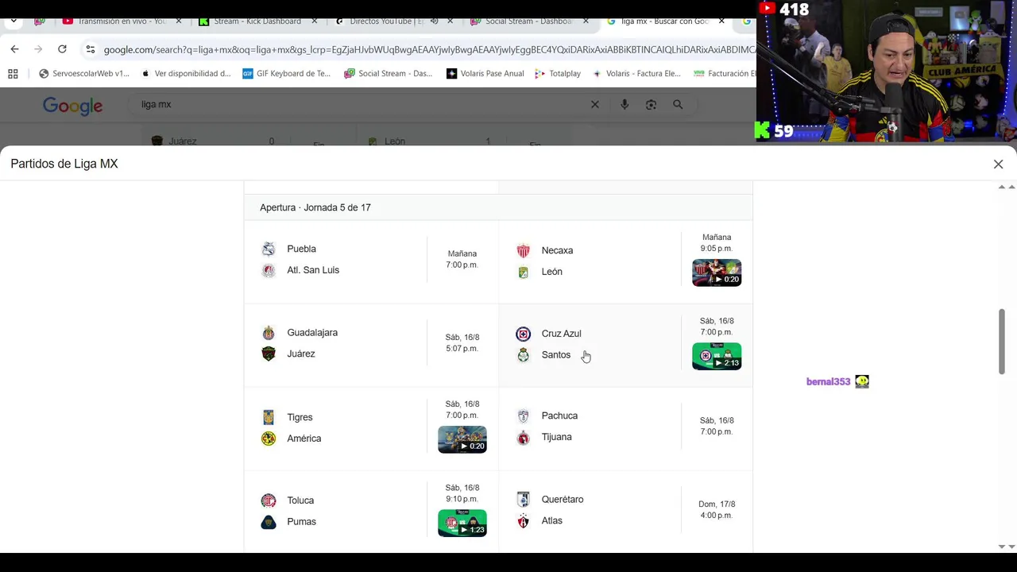Select the Pachuca team name
1017x572 pixels.
click(x=559, y=415)
